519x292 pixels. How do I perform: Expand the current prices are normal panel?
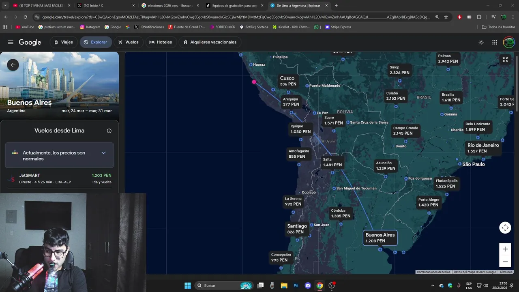[x=60, y=156]
